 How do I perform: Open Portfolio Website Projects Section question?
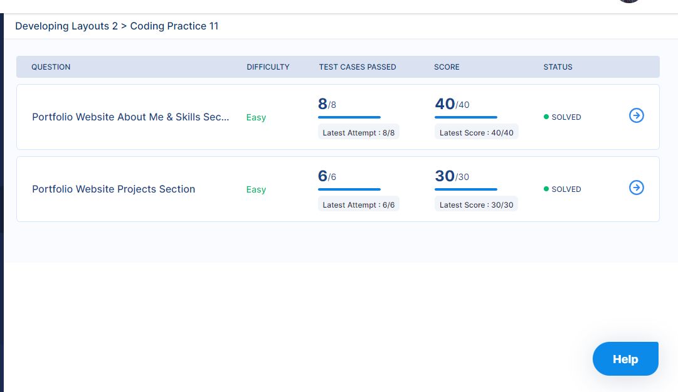[114, 189]
